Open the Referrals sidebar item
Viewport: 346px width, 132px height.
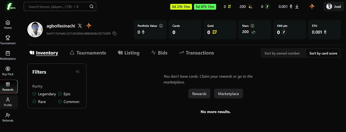pos(8,118)
